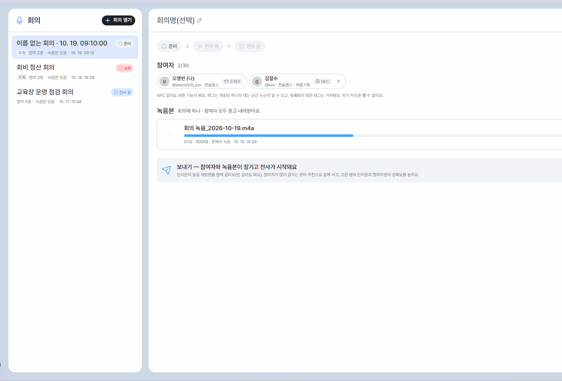Play the 회의 녹음 recording
Image resolution: width=562 pixels, height=381 pixels.
pos(170,134)
